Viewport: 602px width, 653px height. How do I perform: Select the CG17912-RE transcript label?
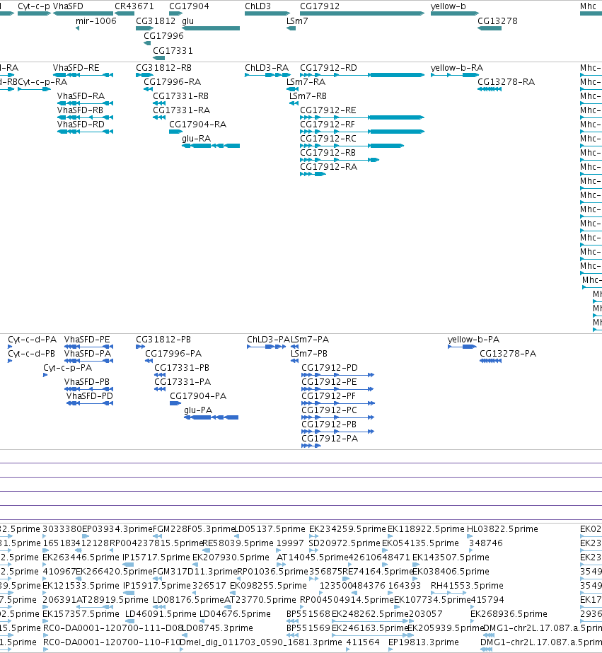coord(328,110)
